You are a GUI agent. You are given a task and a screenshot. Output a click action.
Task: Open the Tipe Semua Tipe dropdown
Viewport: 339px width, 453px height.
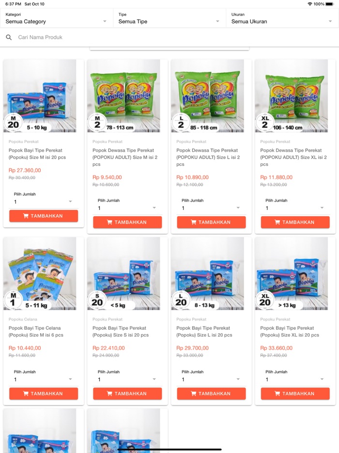(x=169, y=18)
